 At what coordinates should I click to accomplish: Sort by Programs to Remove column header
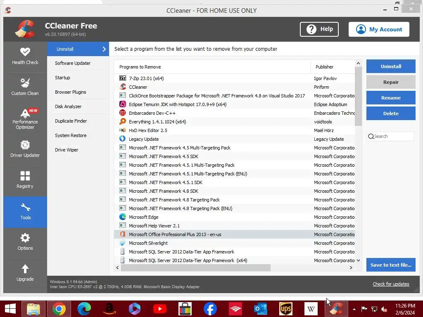[212, 67]
